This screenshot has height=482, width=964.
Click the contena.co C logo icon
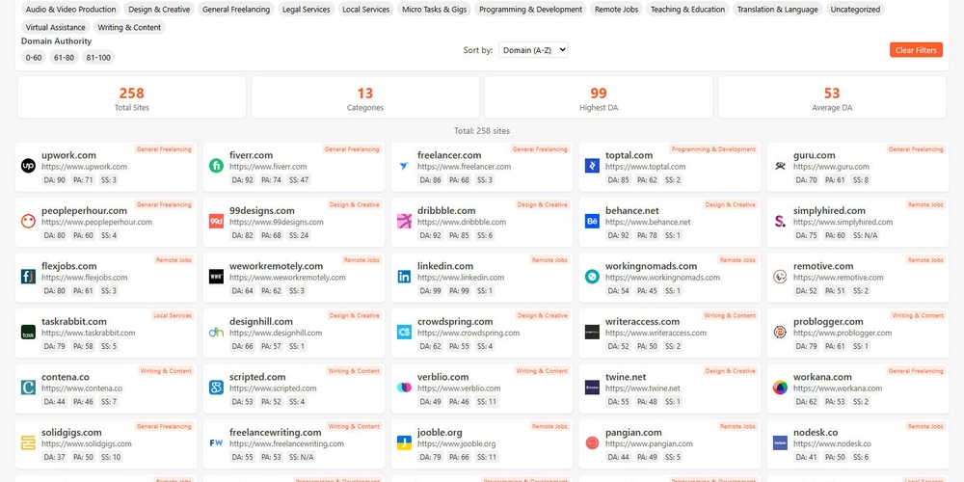click(28, 388)
